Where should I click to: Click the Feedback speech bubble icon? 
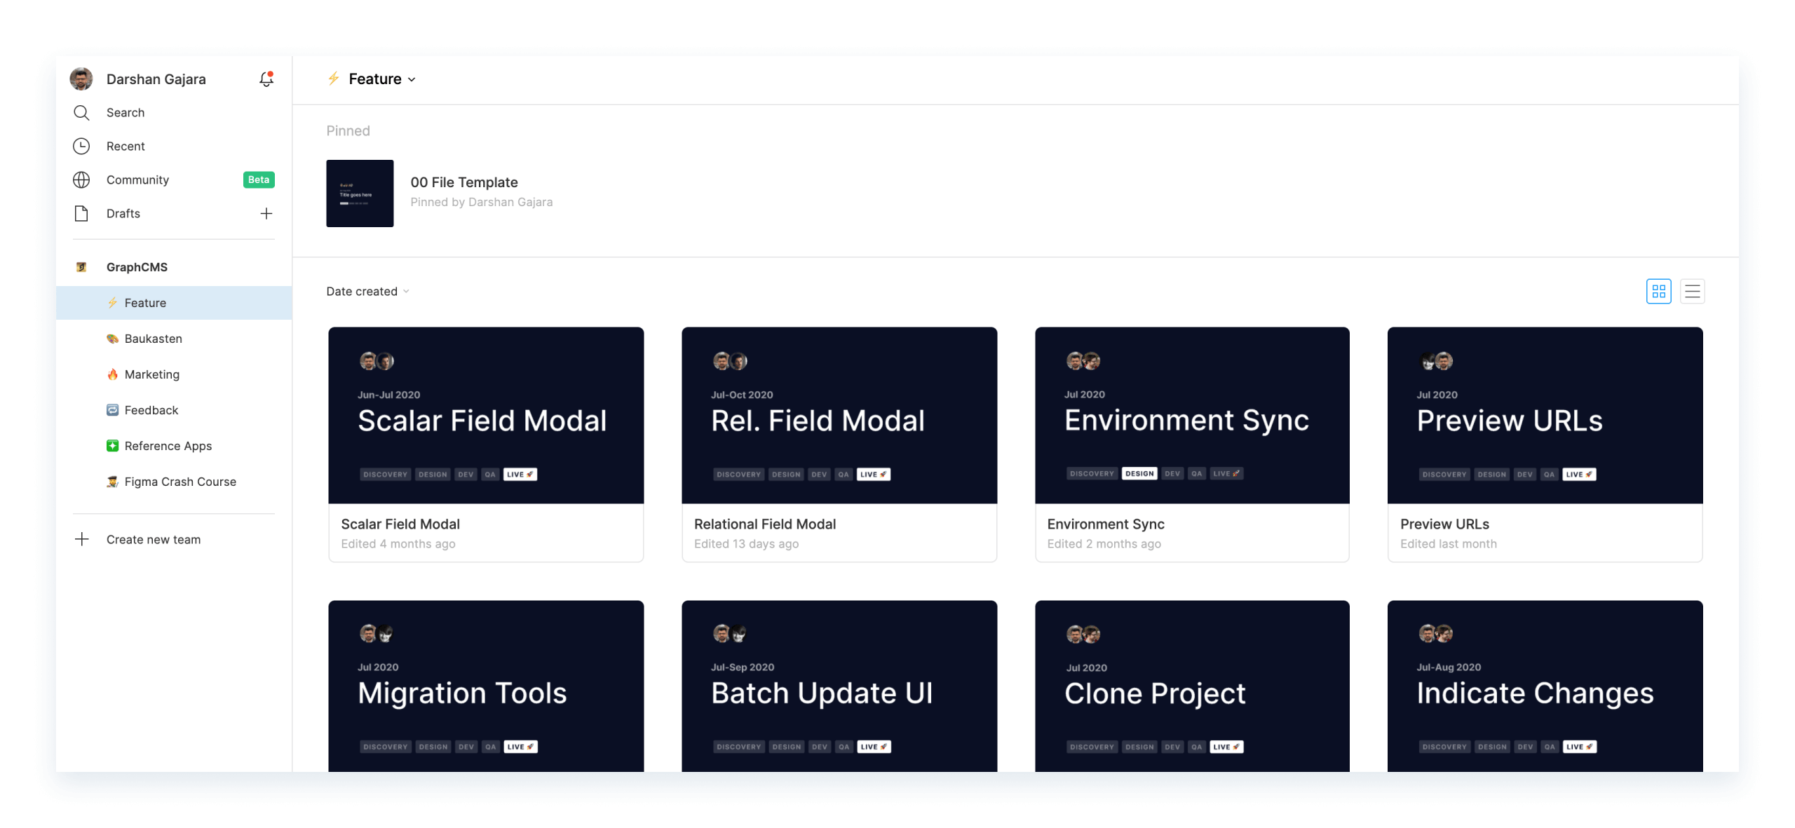pyautogui.click(x=113, y=409)
